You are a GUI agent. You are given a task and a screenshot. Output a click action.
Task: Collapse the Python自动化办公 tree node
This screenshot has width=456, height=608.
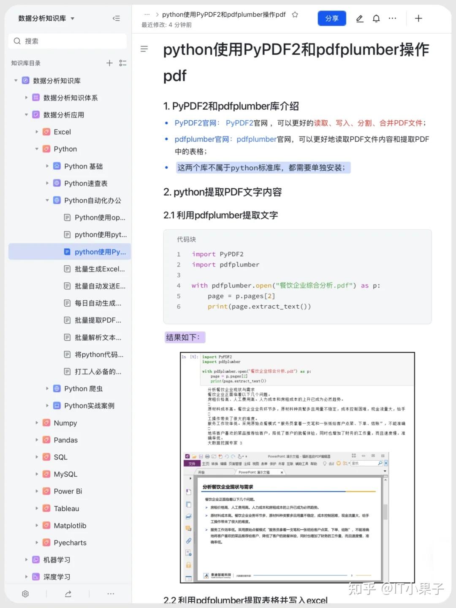click(x=47, y=200)
